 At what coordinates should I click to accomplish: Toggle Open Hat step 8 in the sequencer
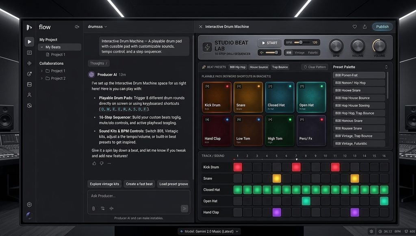[306, 201]
